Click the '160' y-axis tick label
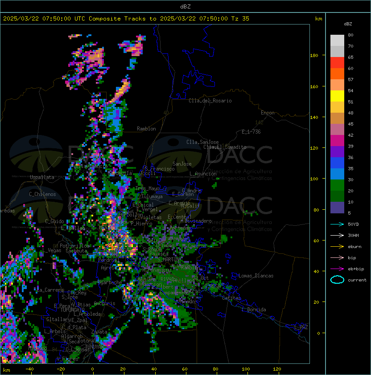371x375 pixels. pos(314,86)
